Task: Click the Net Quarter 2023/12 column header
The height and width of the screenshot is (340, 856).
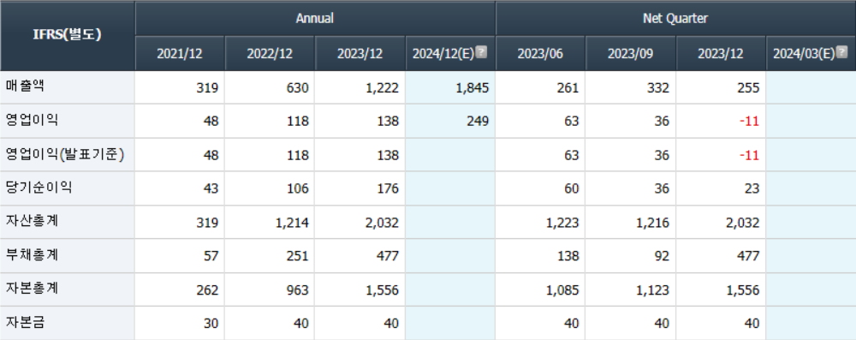Action: coord(721,54)
